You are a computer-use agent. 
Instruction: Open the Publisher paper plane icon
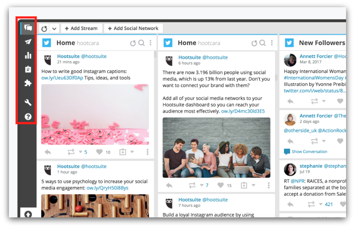[28, 42]
